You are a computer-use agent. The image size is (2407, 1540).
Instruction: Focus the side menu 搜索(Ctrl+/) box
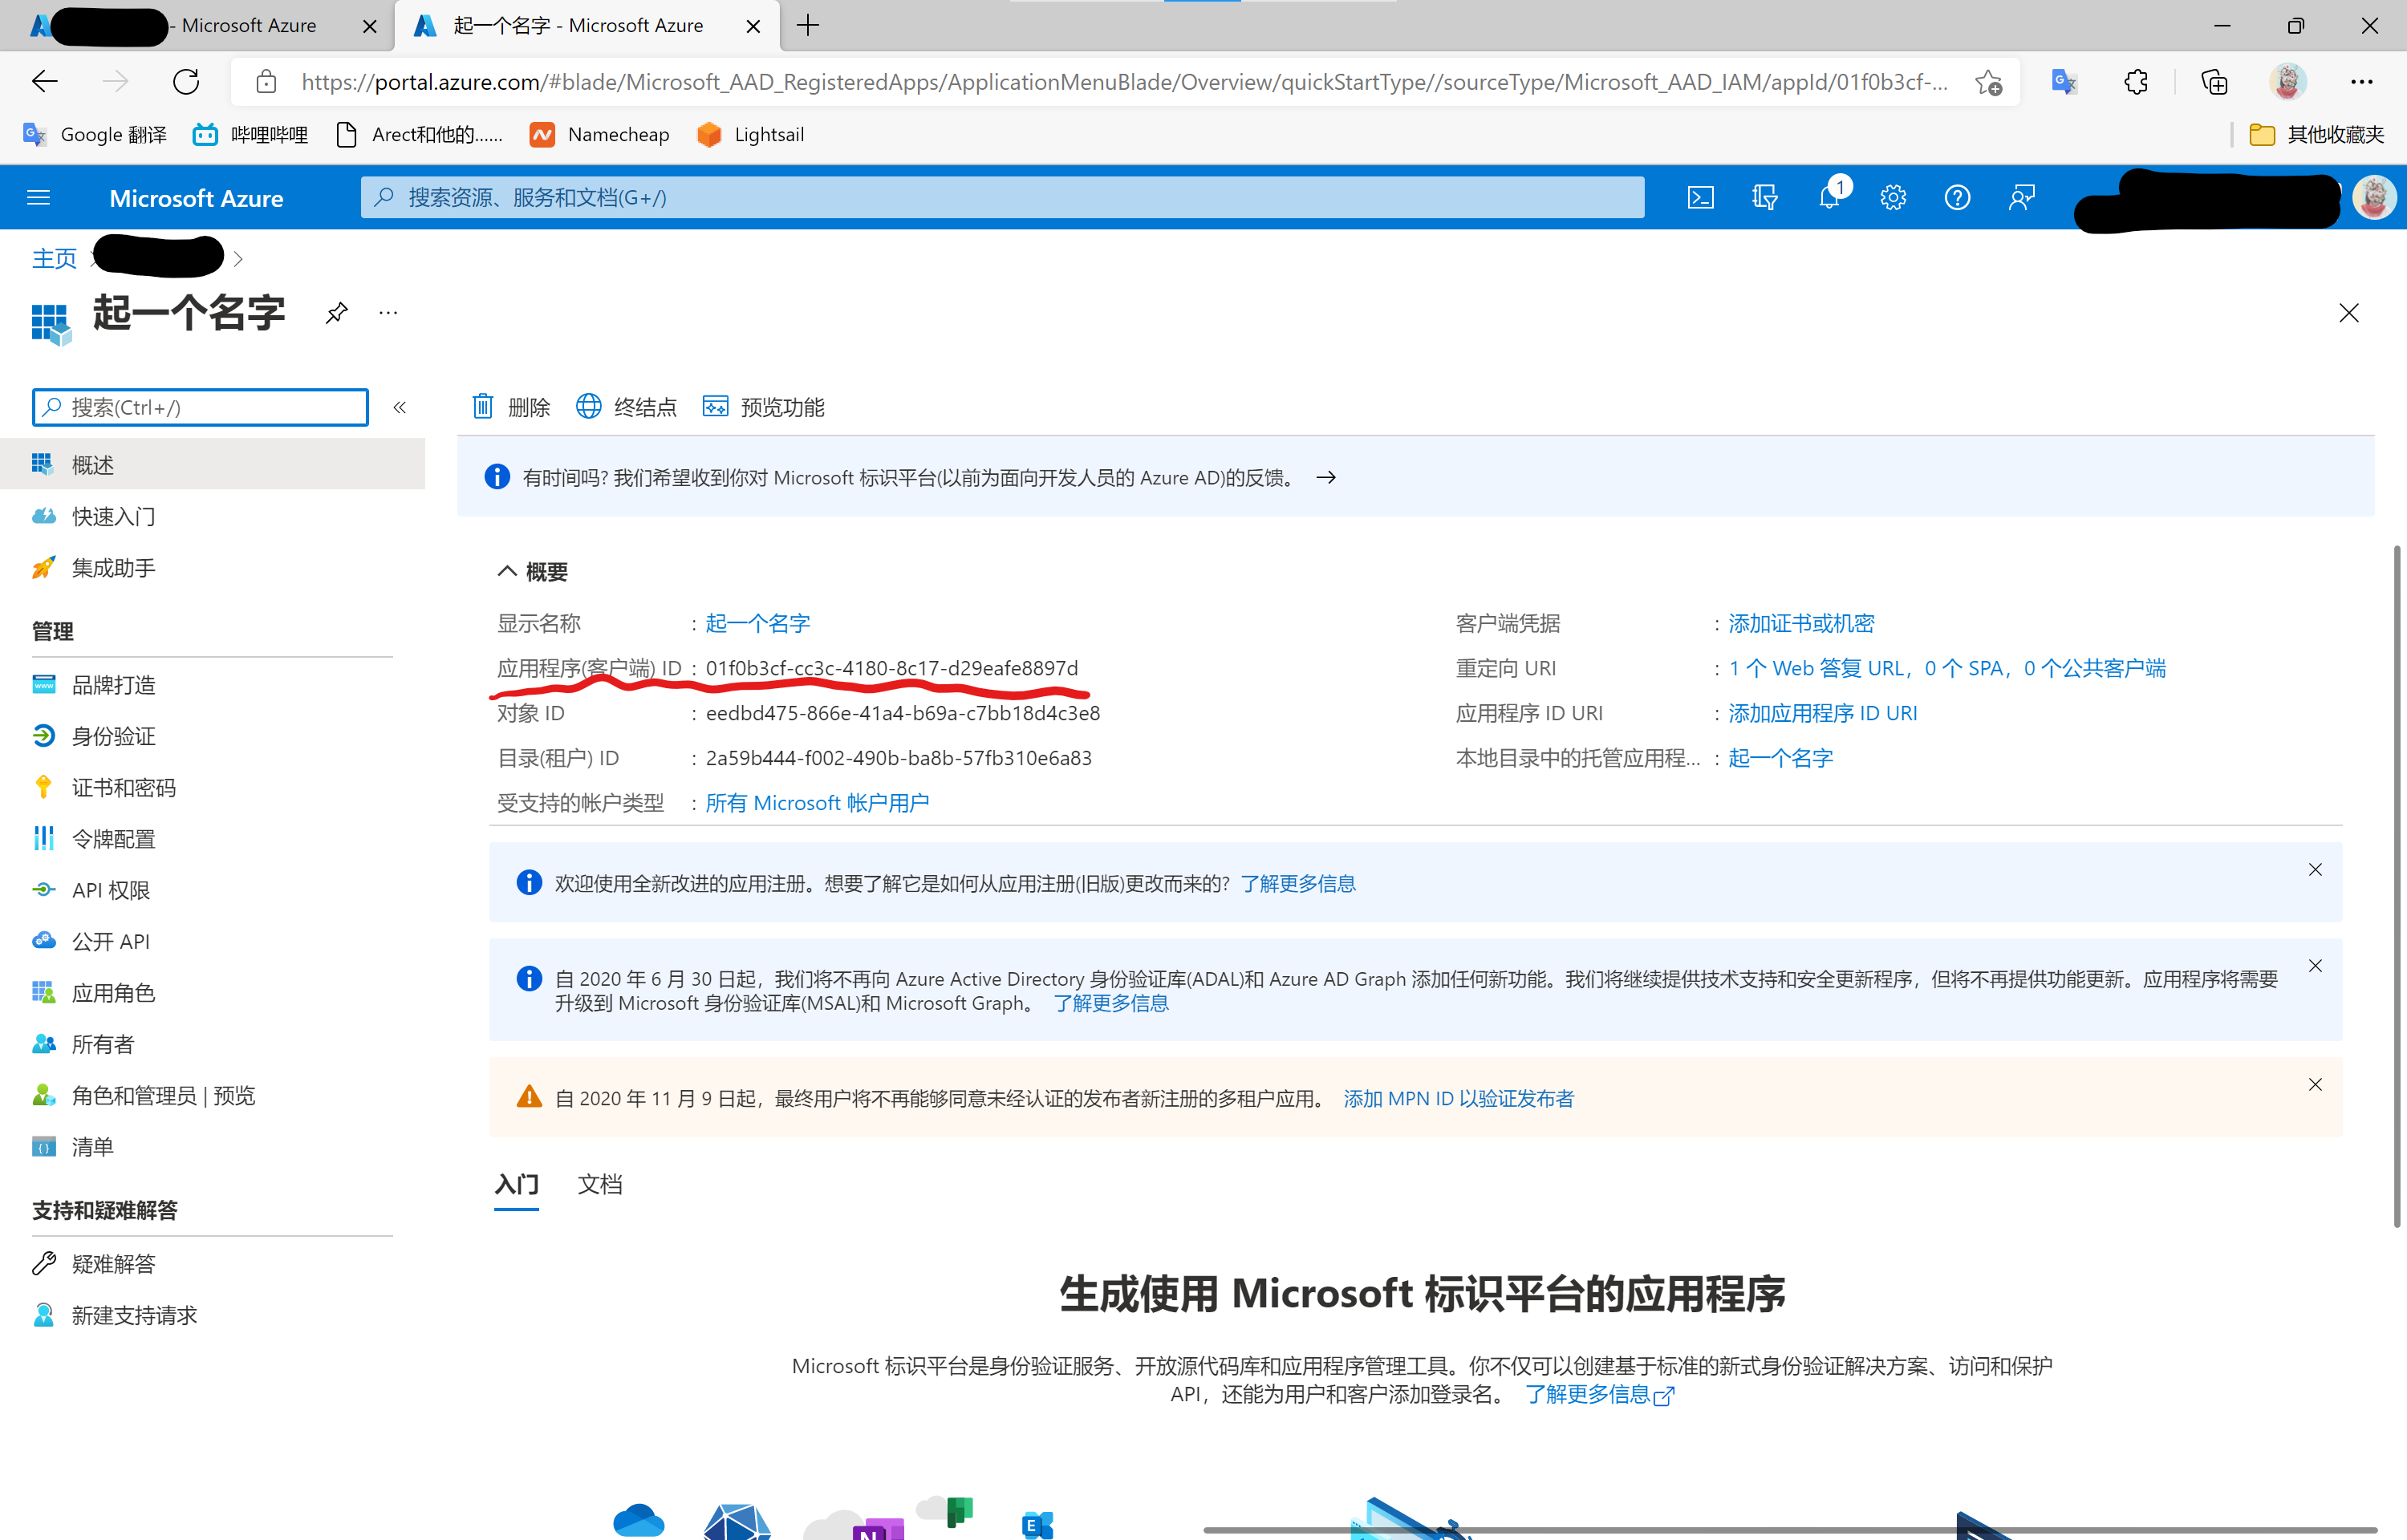[x=200, y=407]
